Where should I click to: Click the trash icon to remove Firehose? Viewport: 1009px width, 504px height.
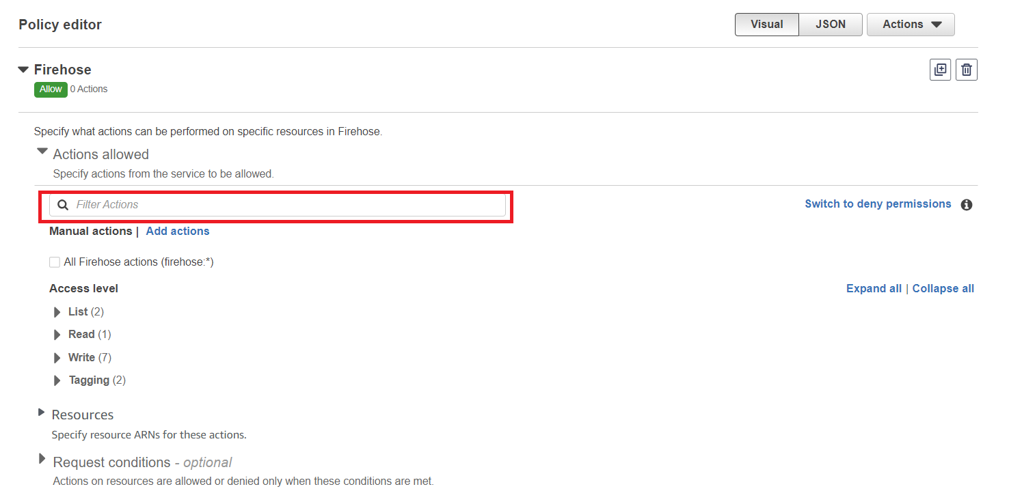(x=967, y=70)
